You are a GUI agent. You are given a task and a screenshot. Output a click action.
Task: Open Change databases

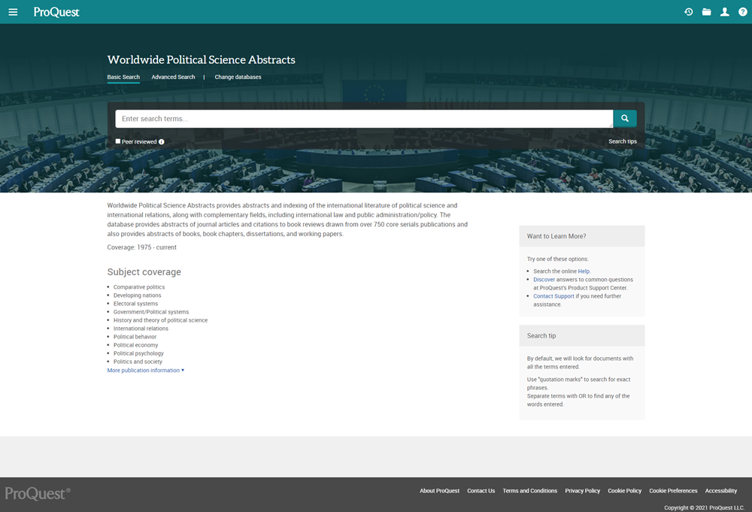238,77
